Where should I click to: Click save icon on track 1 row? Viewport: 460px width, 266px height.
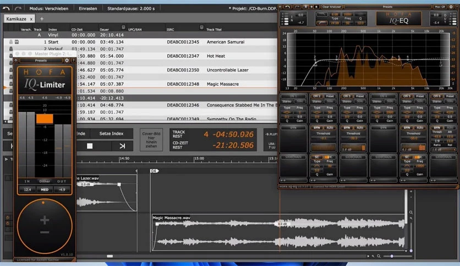17,42
